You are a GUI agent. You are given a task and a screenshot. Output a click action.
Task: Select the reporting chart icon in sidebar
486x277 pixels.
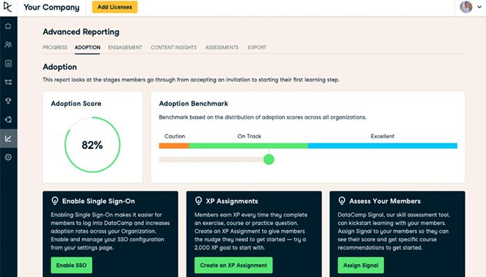pos(8,138)
